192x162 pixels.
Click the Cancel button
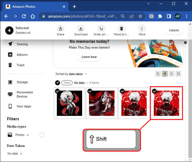pyautogui.click(x=174, y=30)
